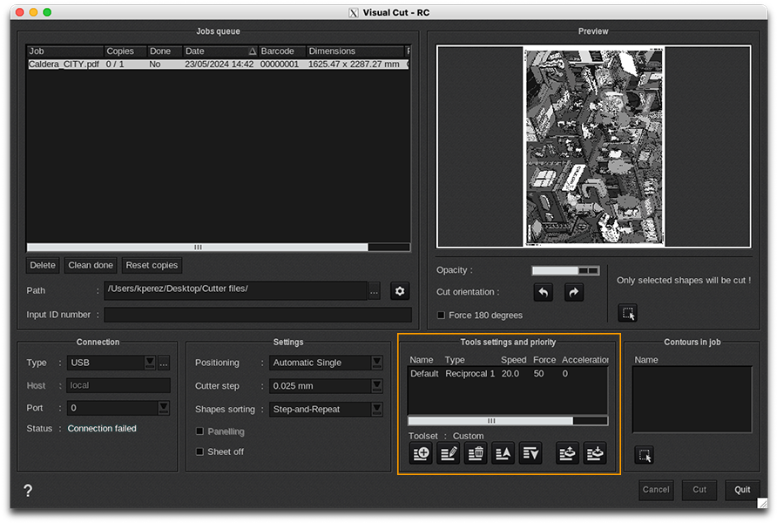Click the export toolset icon

(x=568, y=453)
